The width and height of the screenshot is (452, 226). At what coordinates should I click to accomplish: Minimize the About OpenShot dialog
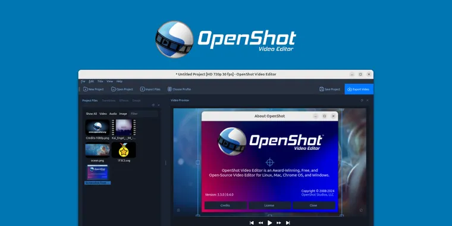click(316, 116)
